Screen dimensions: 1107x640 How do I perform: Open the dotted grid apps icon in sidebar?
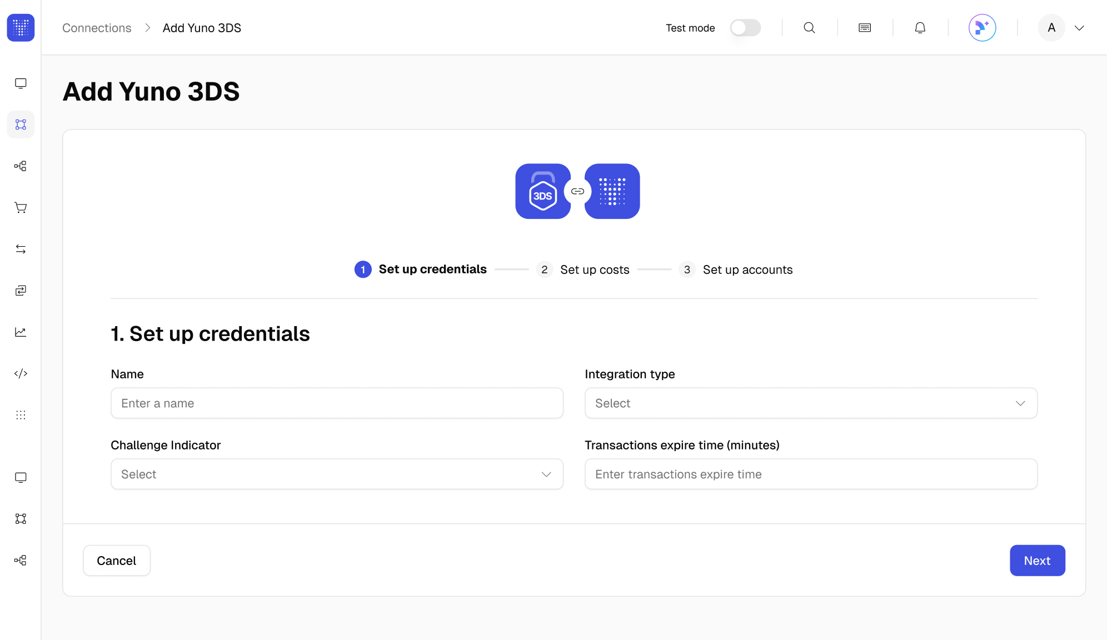click(21, 415)
